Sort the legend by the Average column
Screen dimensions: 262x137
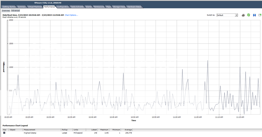click(x=127, y=130)
